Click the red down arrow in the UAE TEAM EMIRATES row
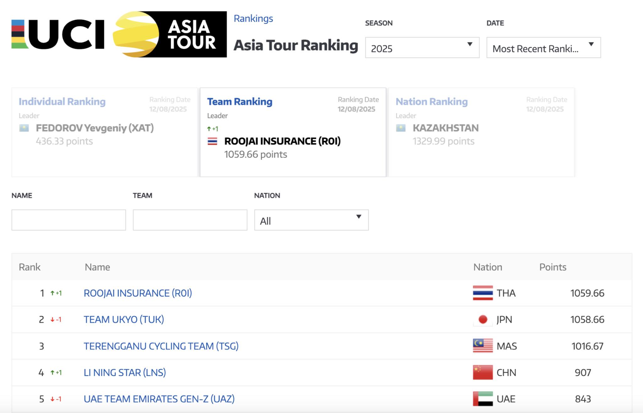Viewport: 643px width, 413px height. pyautogui.click(x=52, y=399)
